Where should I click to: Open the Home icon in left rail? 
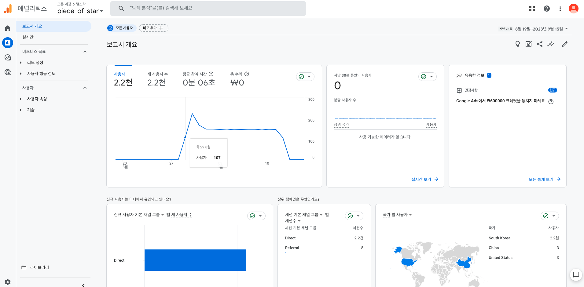point(8,28)
